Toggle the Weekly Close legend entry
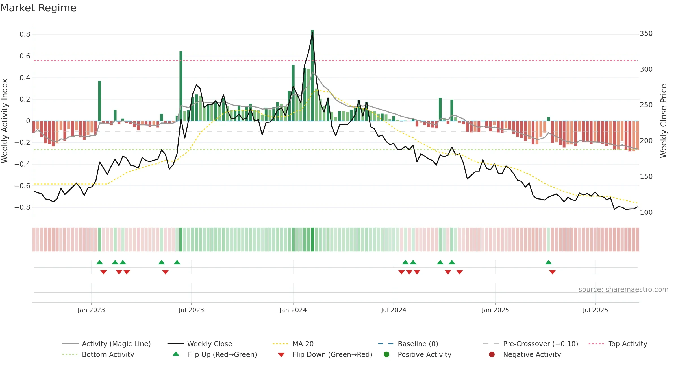This screenshot has width=678, height=381. [x=200, y=344]
